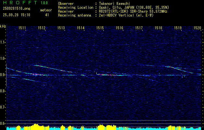The width and height of the screenshot is (204, 130).
Task: Click the word meteor above the count
Action: pyautogui.click(x=46, y=10)
